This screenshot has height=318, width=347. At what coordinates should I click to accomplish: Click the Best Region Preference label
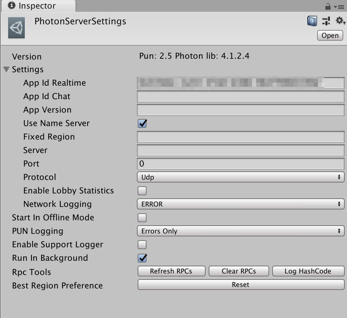point(57,286)
